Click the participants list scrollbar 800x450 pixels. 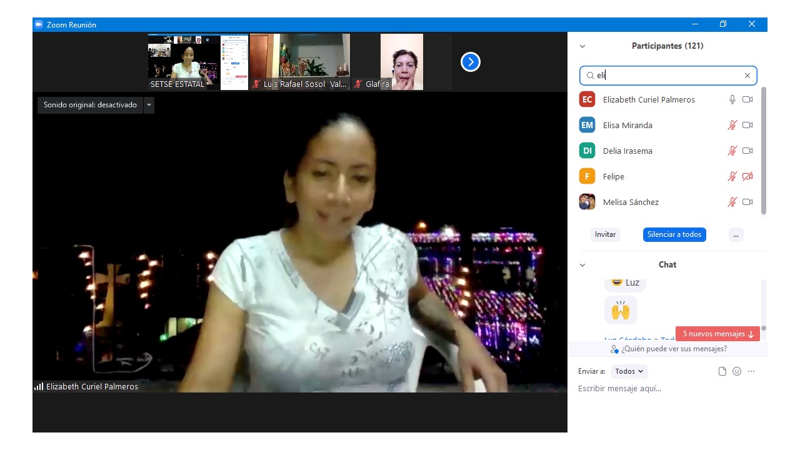pos(763,151)
